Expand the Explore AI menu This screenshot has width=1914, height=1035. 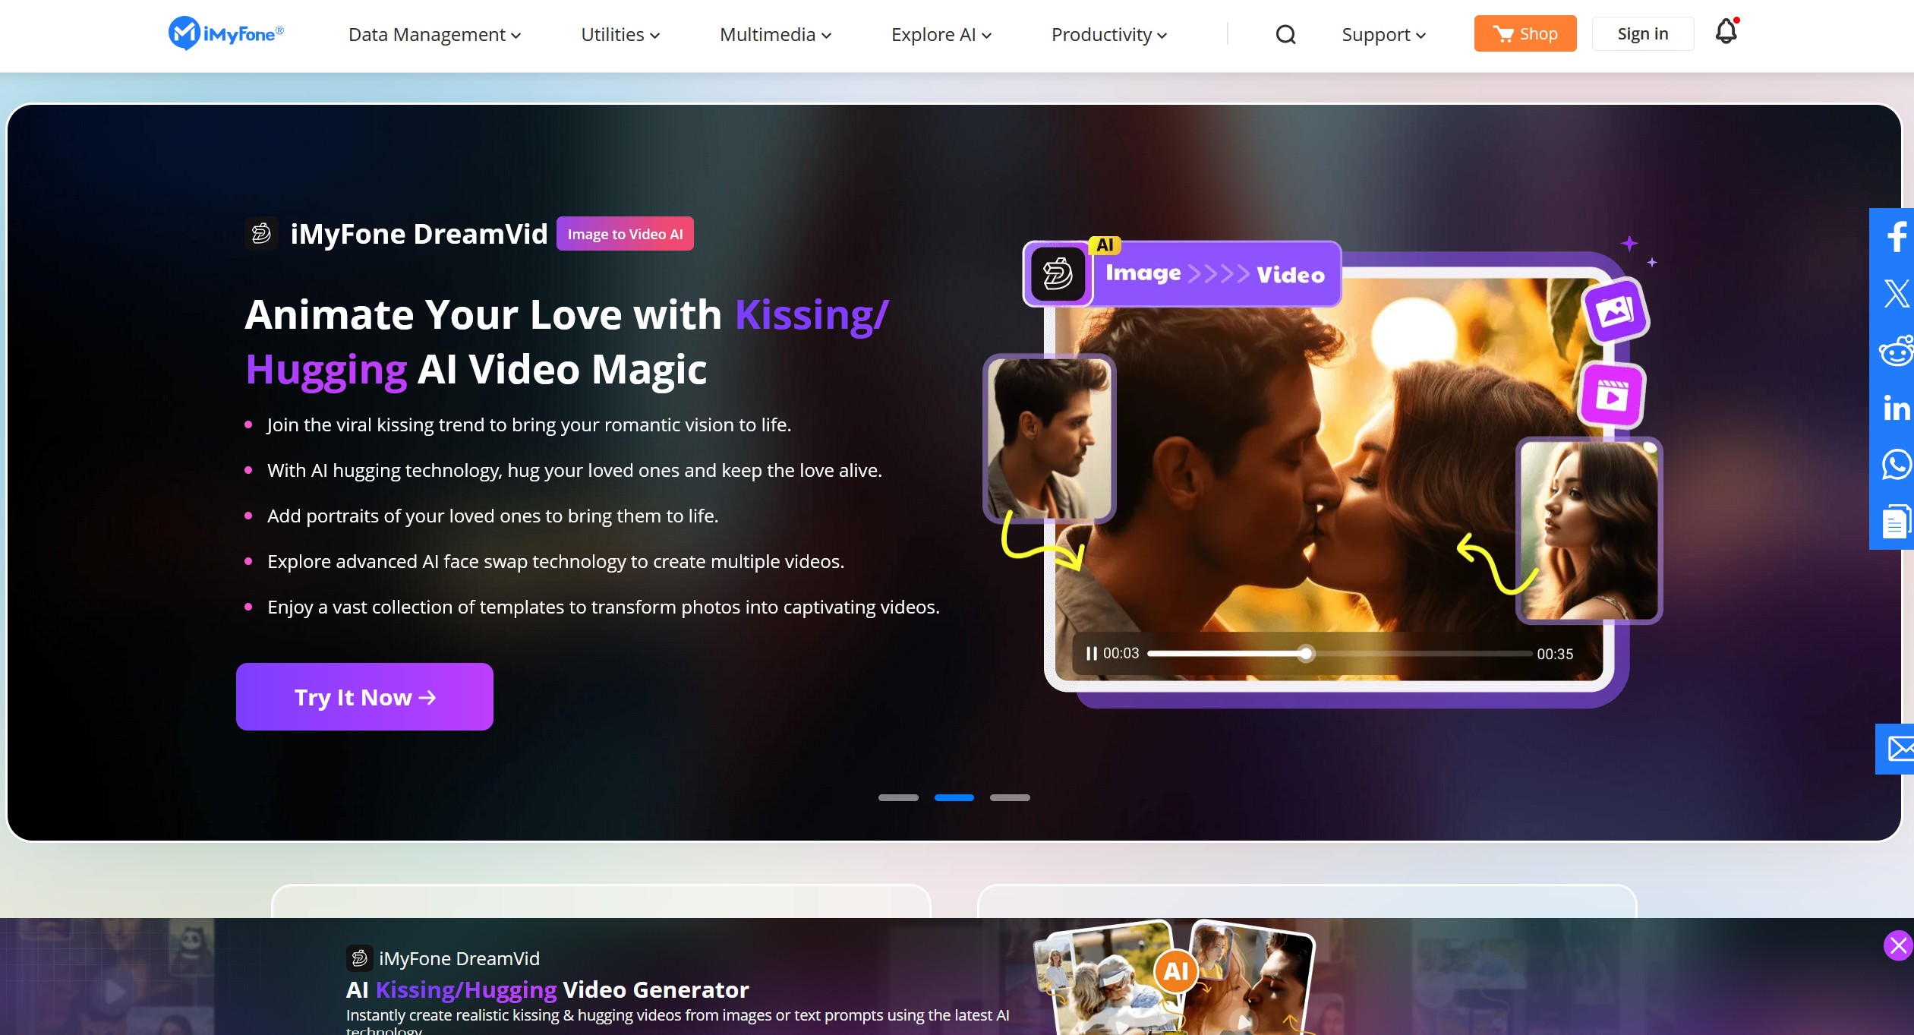tap(941, 35)
